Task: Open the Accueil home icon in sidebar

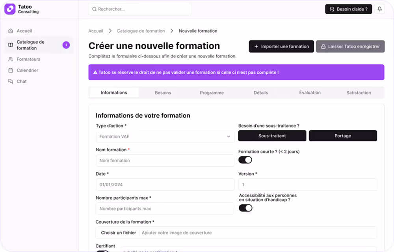Action: point(11,30)
